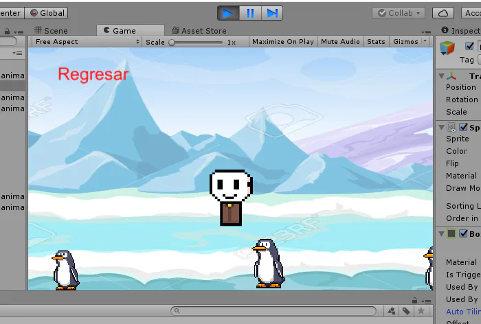The image size is (481, 324).
Task: Open the Collab dropdown menu
Action: [399, 13]
